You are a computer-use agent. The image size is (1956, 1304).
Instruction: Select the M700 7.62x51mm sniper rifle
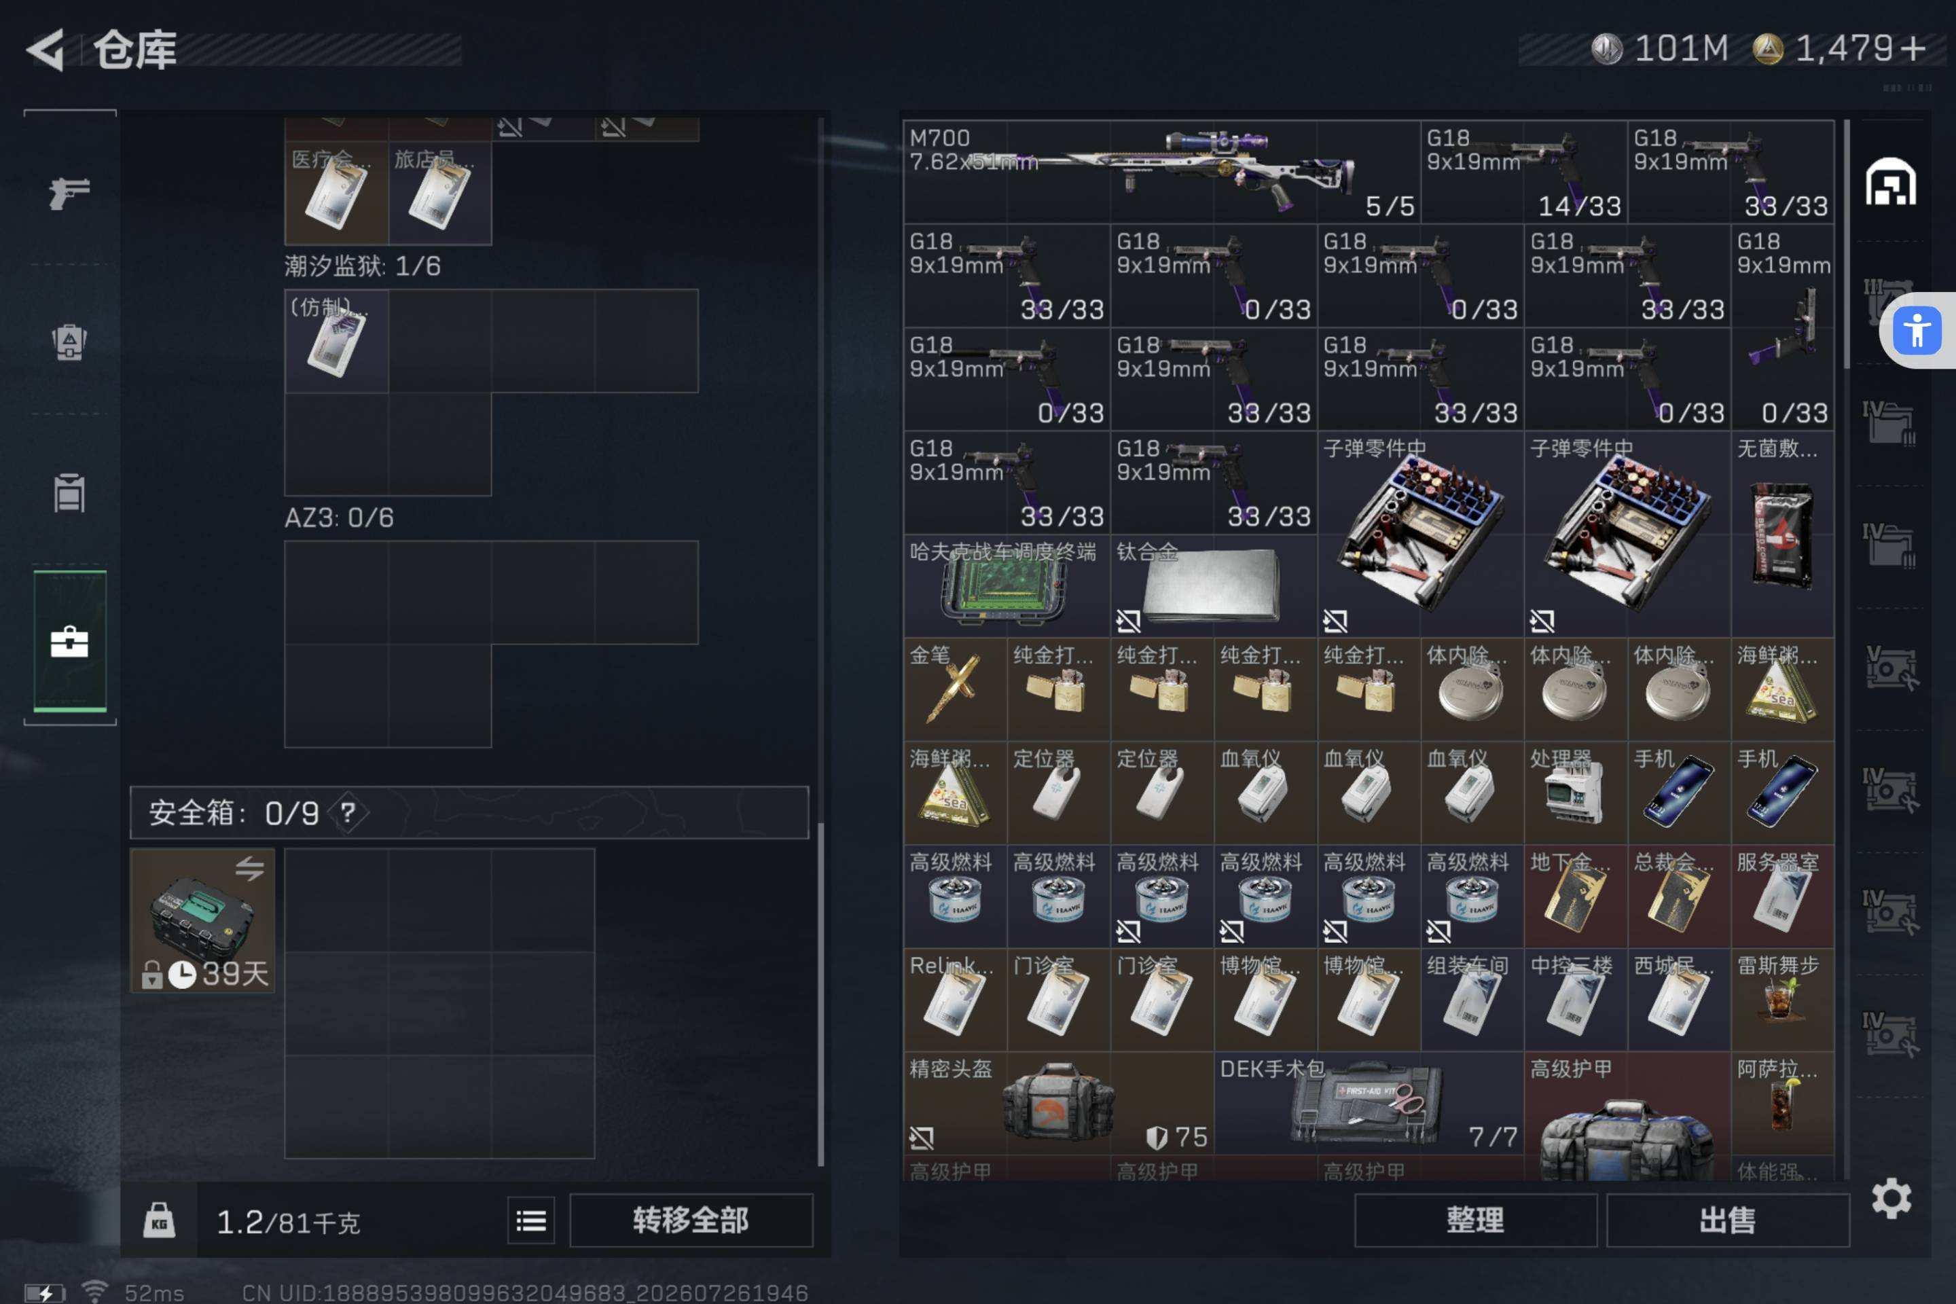(1162, 171)
